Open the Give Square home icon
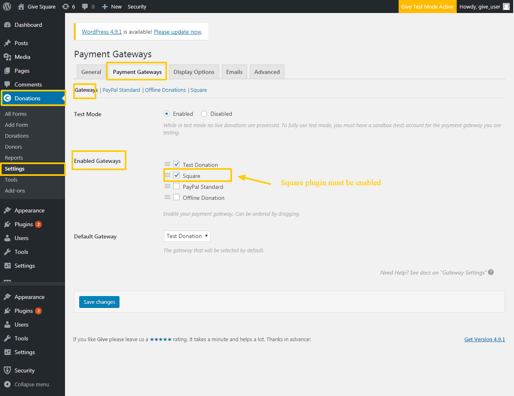This screenshot has width=514, height=396. click(21, 6)
